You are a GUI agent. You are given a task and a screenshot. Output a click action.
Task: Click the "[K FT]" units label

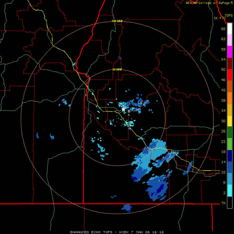(x=220, y=18)
